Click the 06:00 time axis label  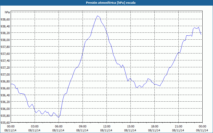click(59, 127)
